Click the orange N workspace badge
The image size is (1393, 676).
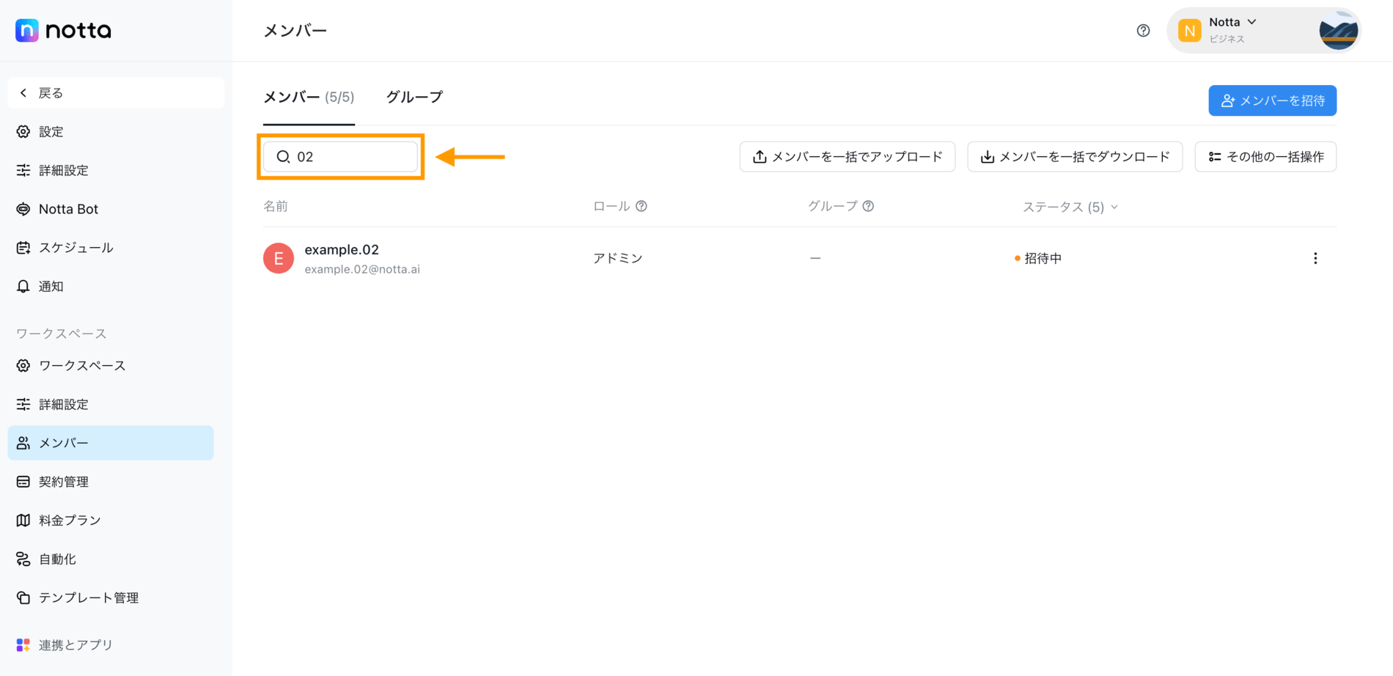click(x=1189, y=31)
